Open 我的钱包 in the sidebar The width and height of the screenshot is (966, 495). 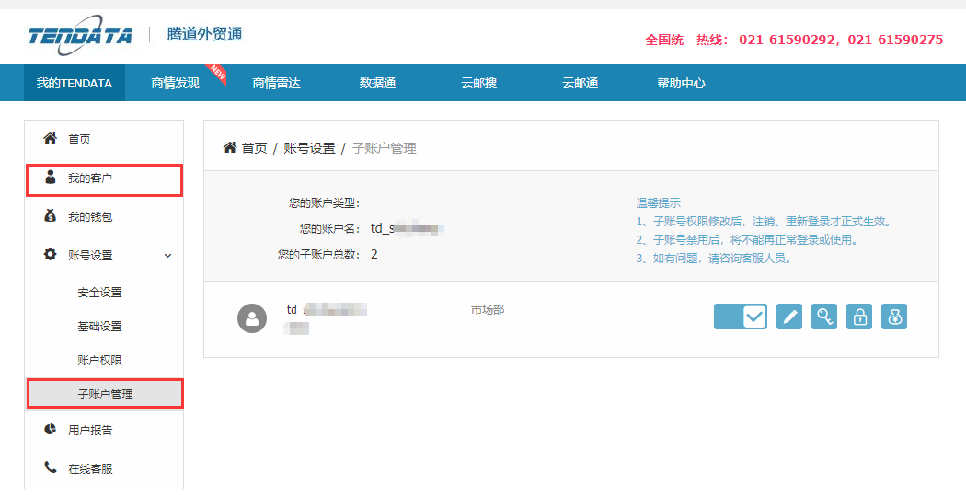[90, 216]
